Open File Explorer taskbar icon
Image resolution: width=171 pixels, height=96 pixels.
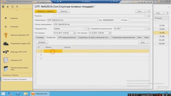(26, 94)
